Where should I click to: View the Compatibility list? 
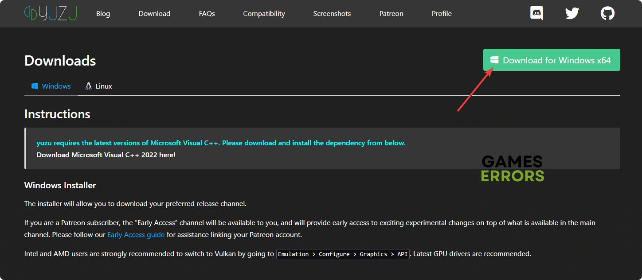coord(264,14)
